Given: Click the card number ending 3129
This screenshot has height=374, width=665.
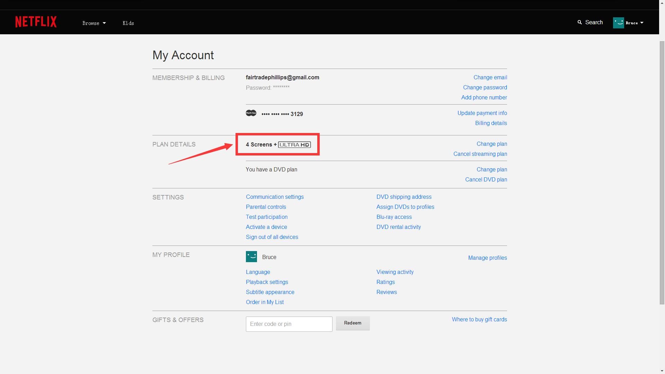Looking at the screenshot, I should coord(282,114).
